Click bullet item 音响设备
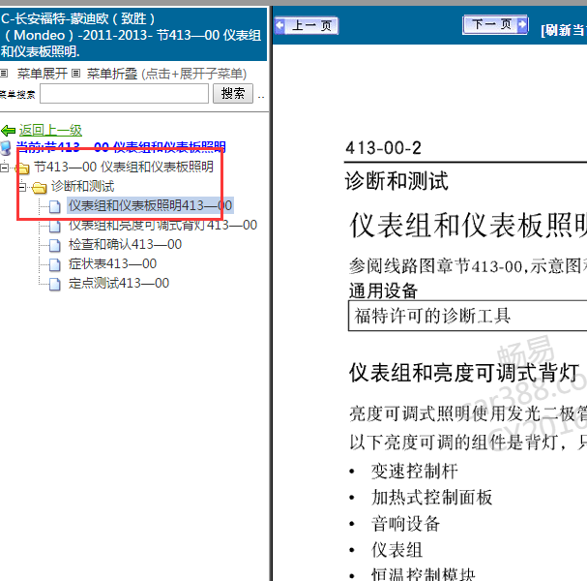This screenshot has width=587, height=581. coord(405,524)
